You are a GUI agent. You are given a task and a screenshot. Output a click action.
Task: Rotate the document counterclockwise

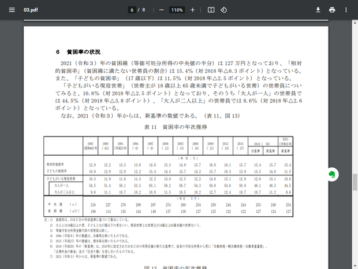coord(223,10)
